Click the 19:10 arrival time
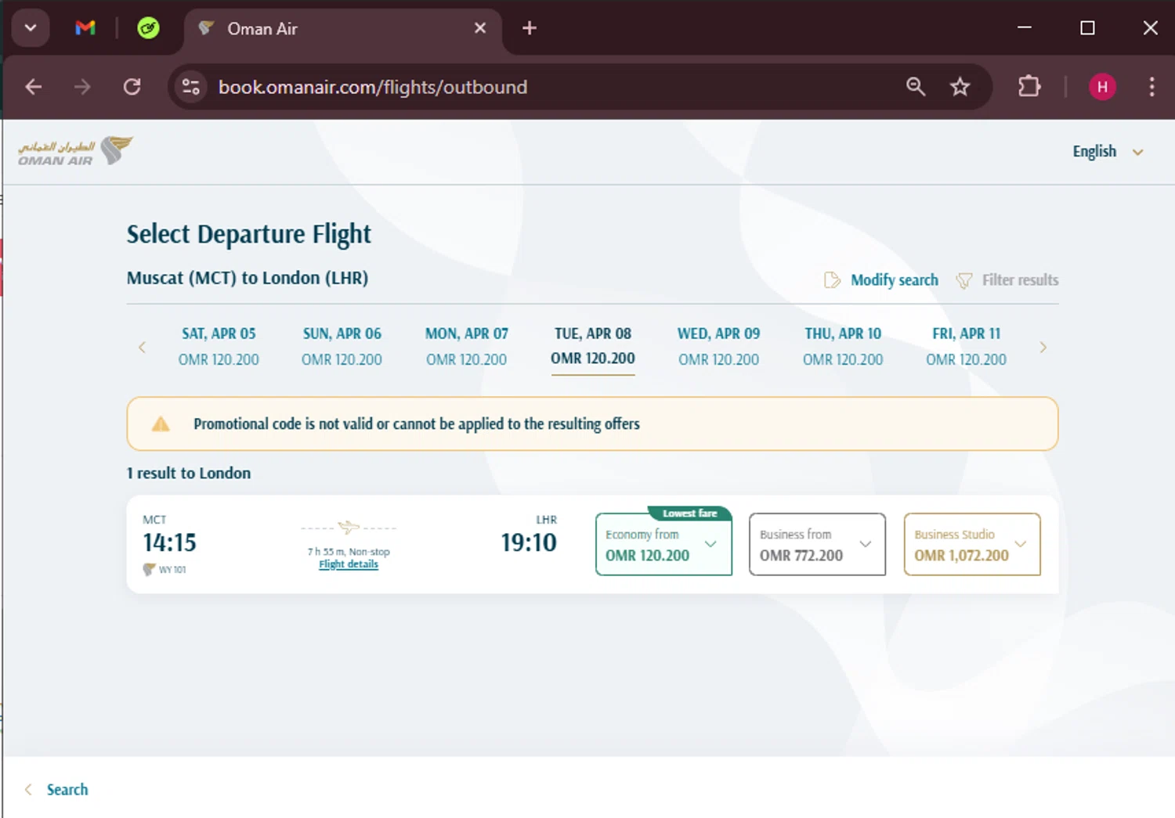The image size is (1175, 818). [x=529, y=542]
